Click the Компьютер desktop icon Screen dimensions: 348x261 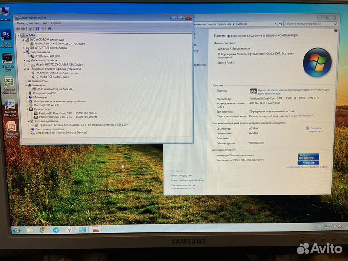tap(5, 14)
